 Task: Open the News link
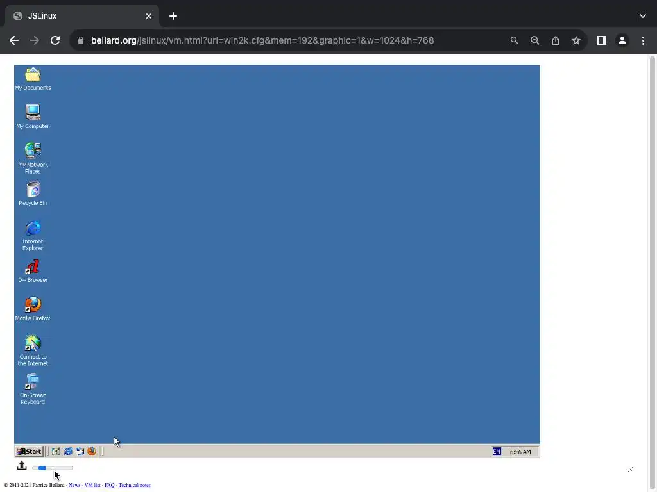coord(74,486)
